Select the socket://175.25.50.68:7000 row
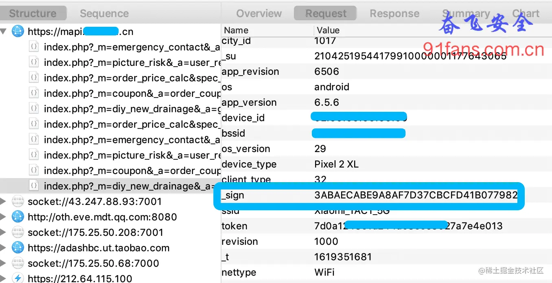 click(110, 263)
